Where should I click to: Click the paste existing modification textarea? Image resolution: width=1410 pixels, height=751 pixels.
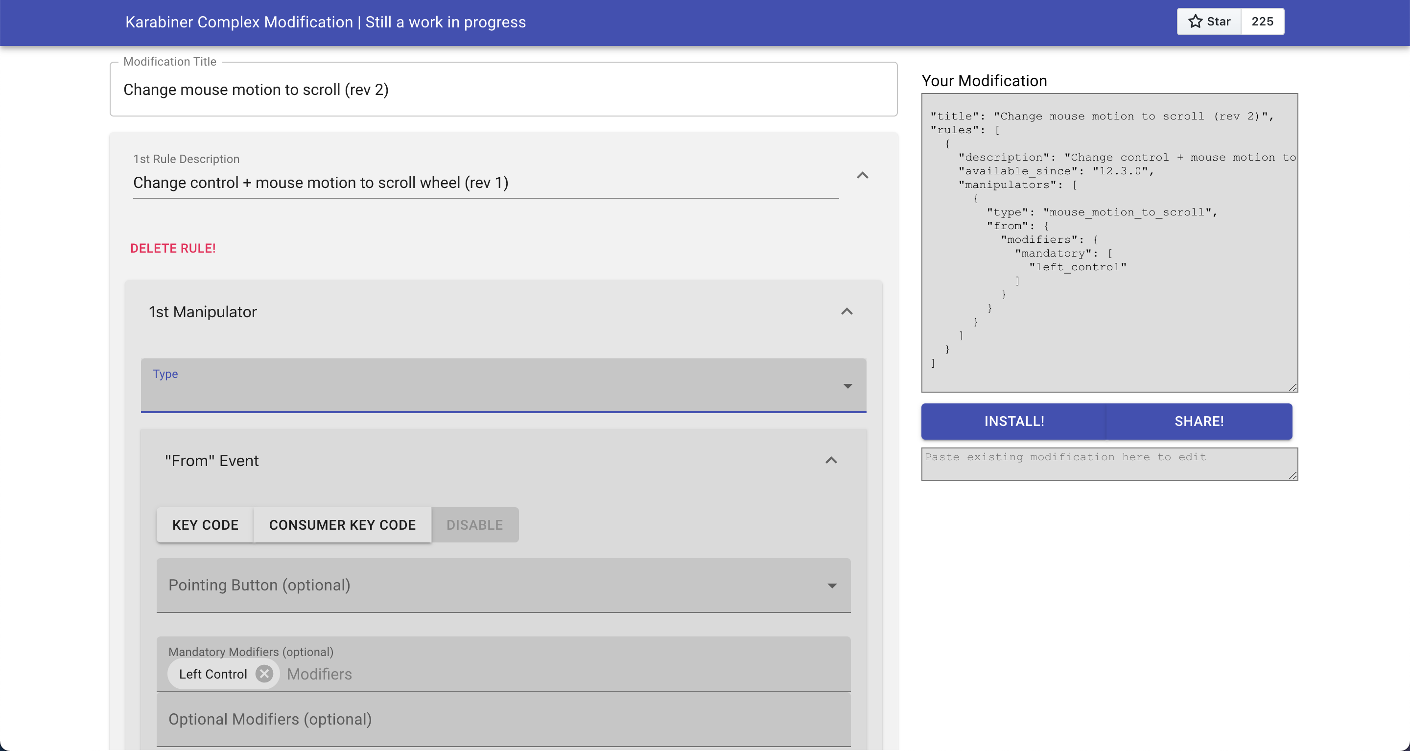[x=1109, y=464]
